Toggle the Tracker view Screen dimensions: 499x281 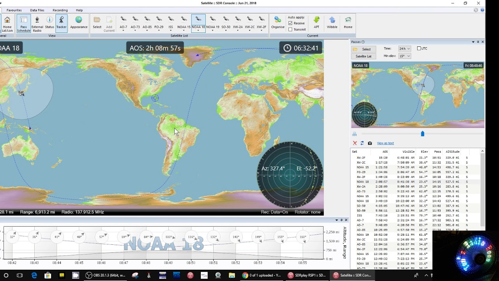click(x=61, y=24)
